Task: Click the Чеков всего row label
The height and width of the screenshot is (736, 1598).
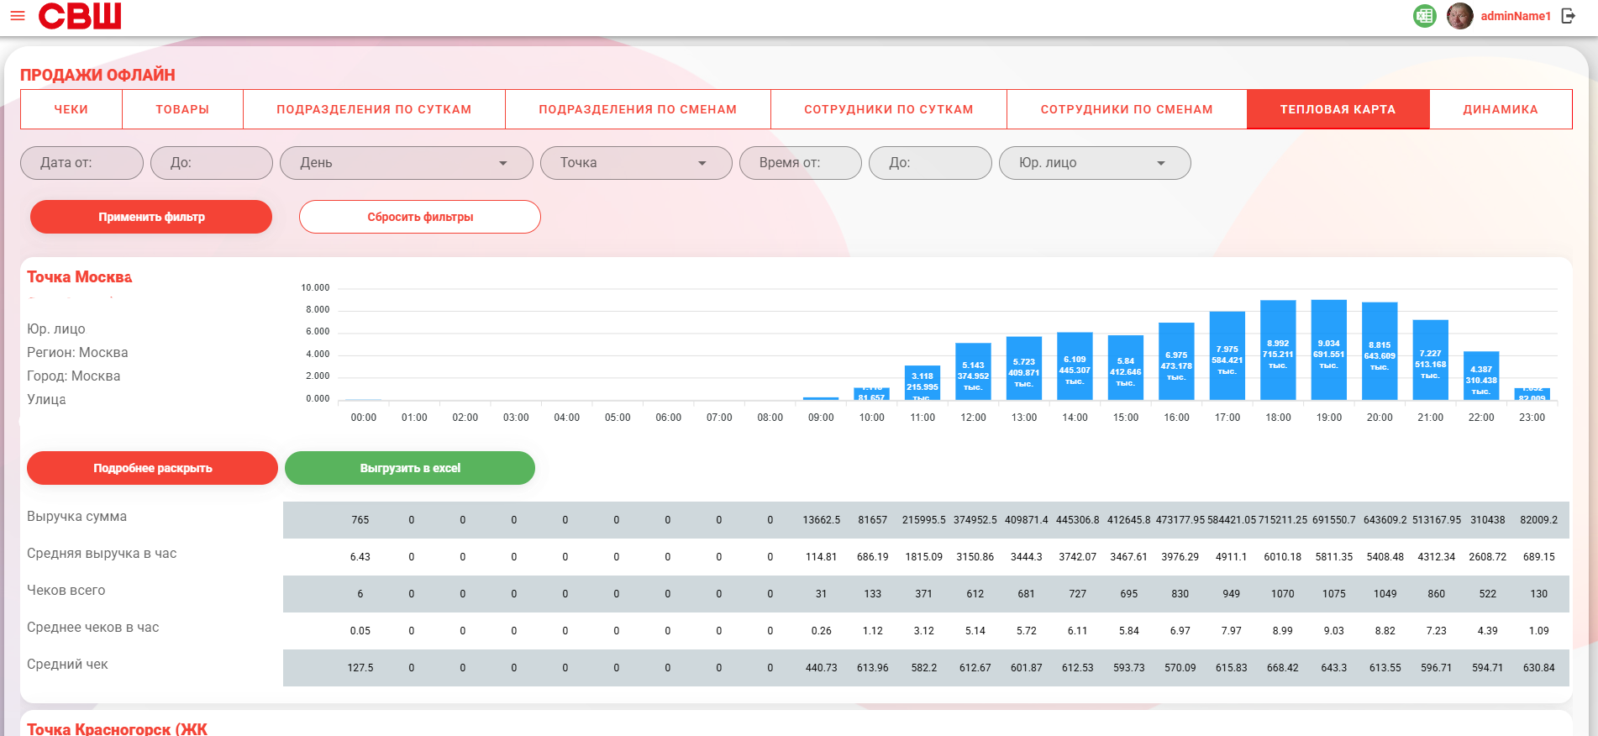Action: [x=66, y=591]
